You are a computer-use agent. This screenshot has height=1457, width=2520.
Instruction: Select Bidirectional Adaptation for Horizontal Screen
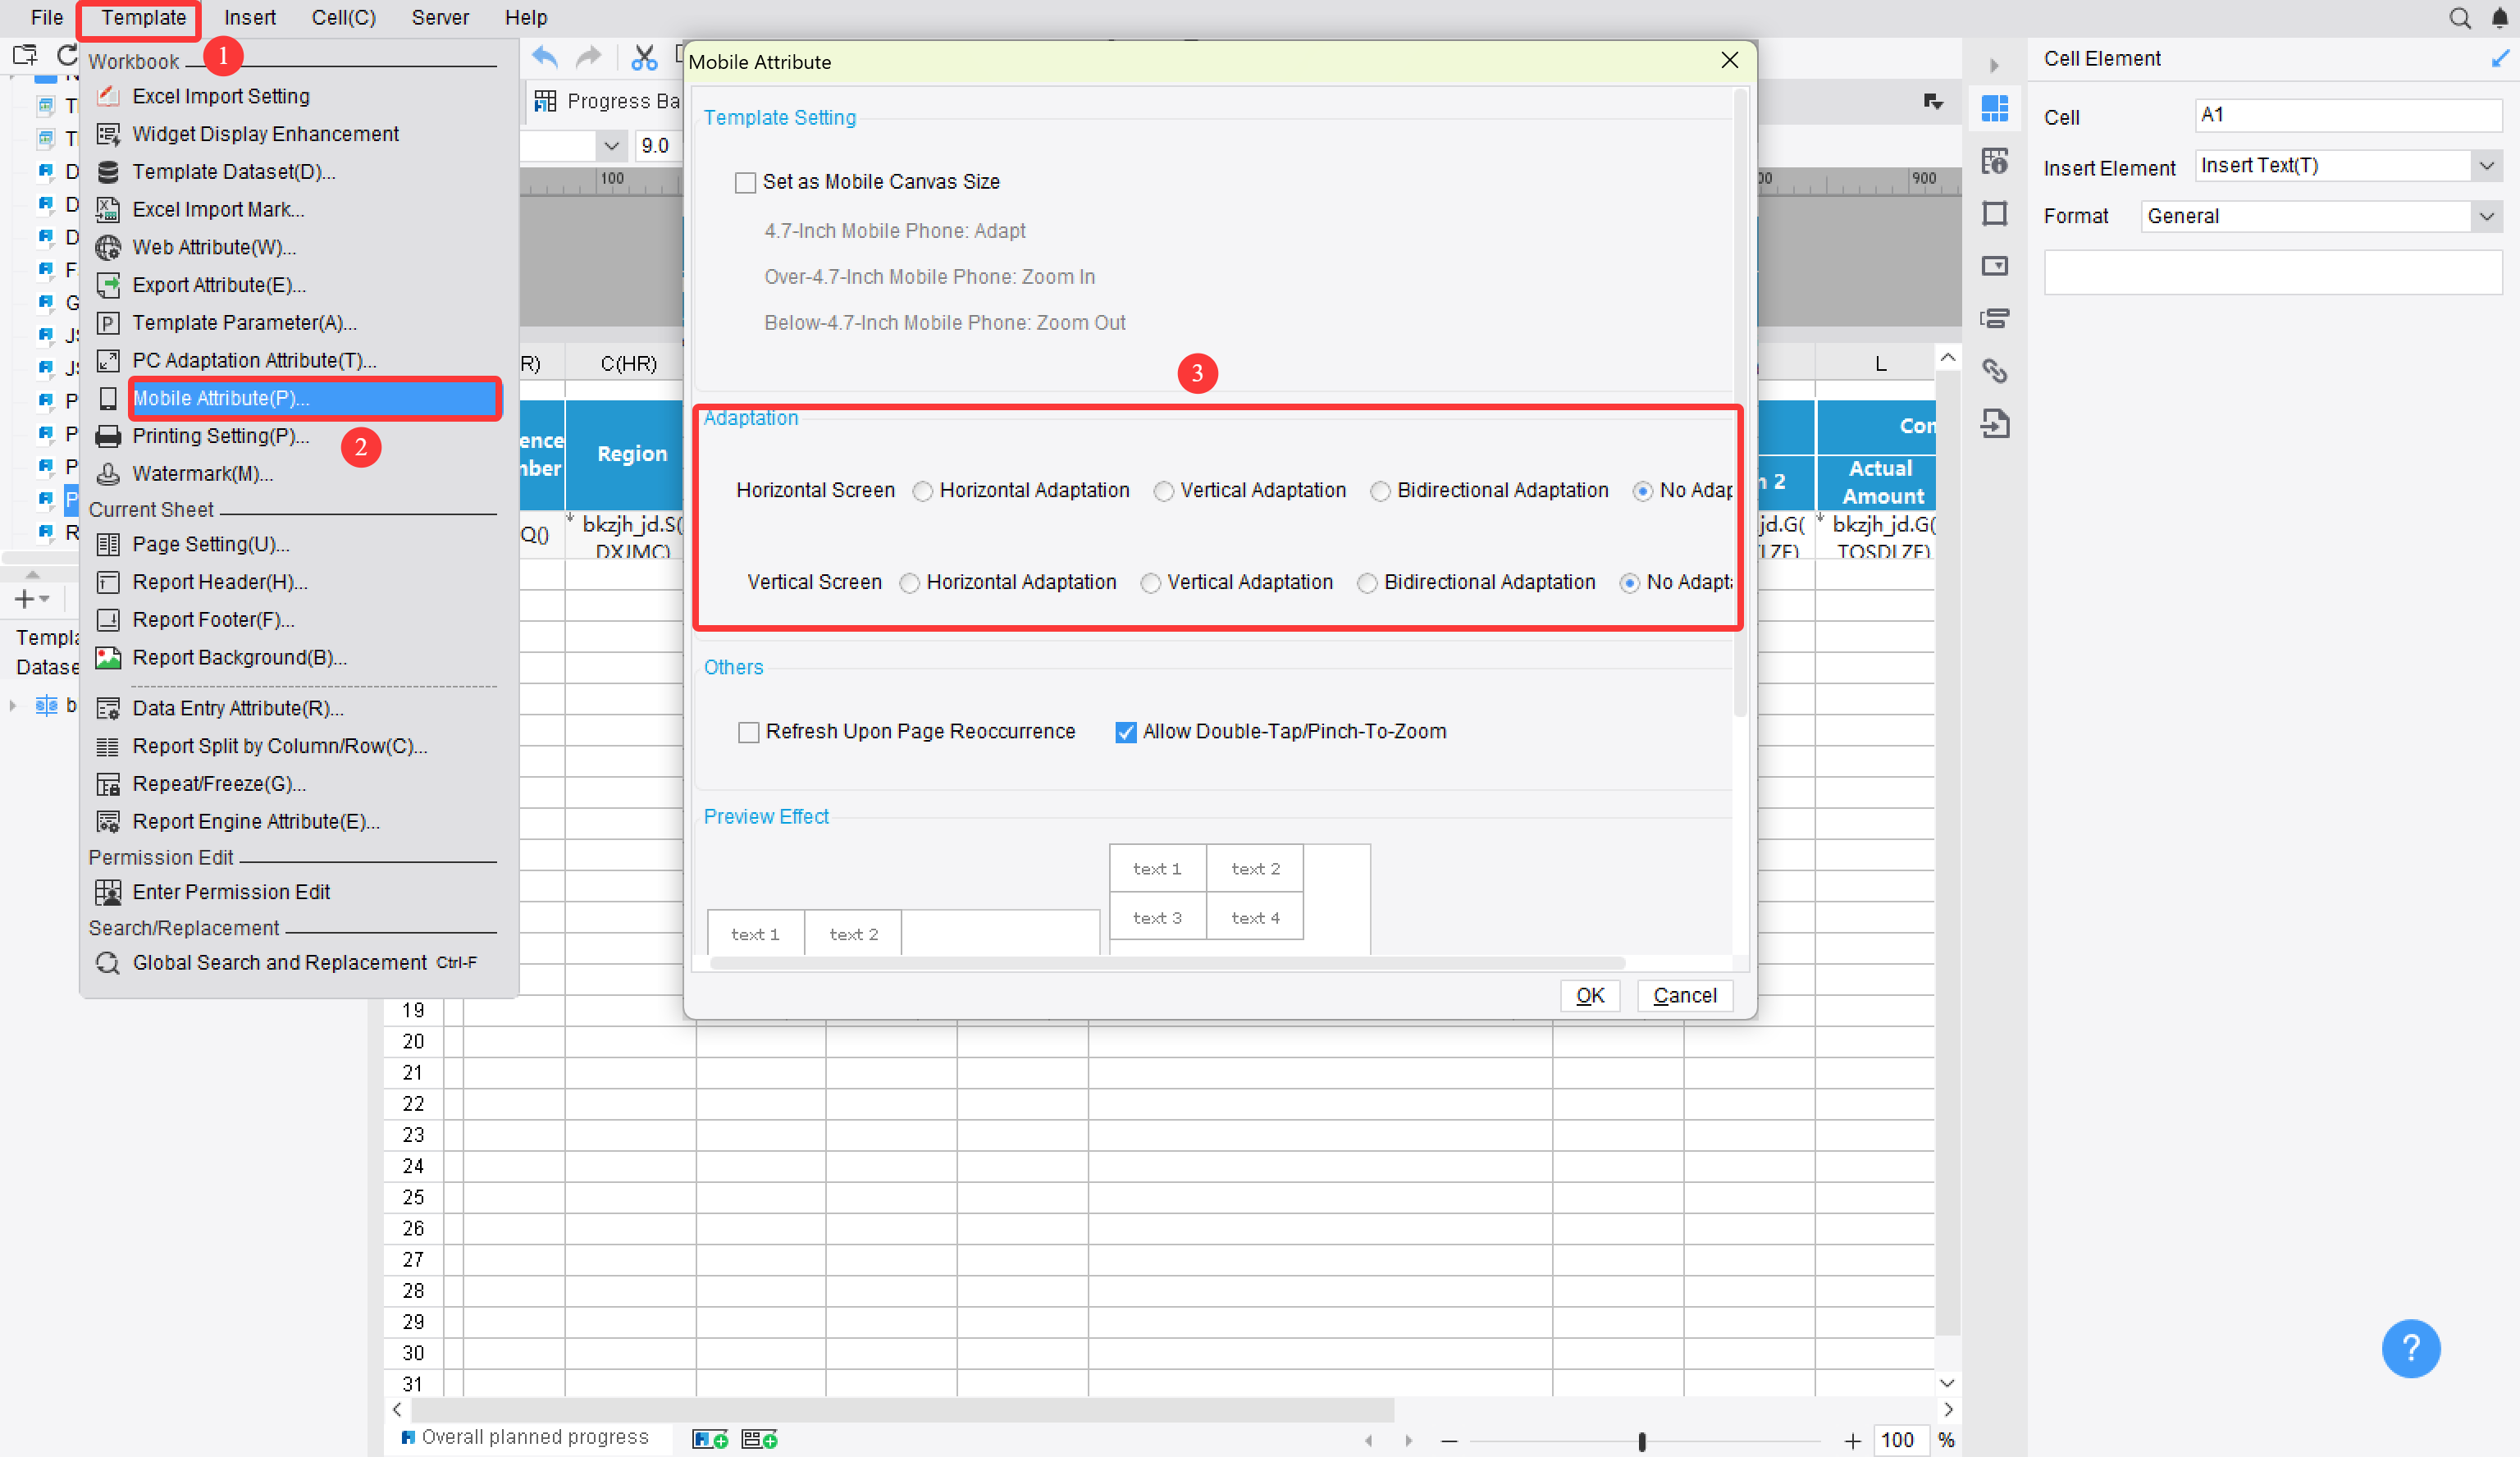coord(1380,491)
